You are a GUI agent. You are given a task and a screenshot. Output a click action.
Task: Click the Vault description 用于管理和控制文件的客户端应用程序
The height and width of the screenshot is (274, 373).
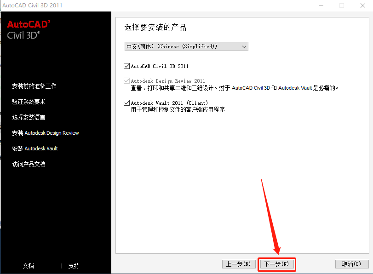(x=178, y=110)
